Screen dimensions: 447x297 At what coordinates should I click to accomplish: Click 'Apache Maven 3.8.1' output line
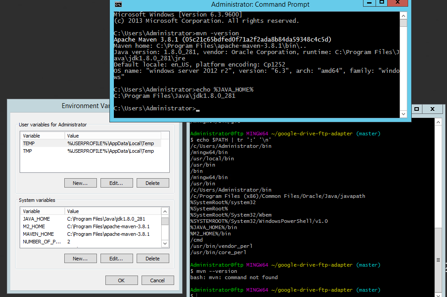[x=223, y=39]
